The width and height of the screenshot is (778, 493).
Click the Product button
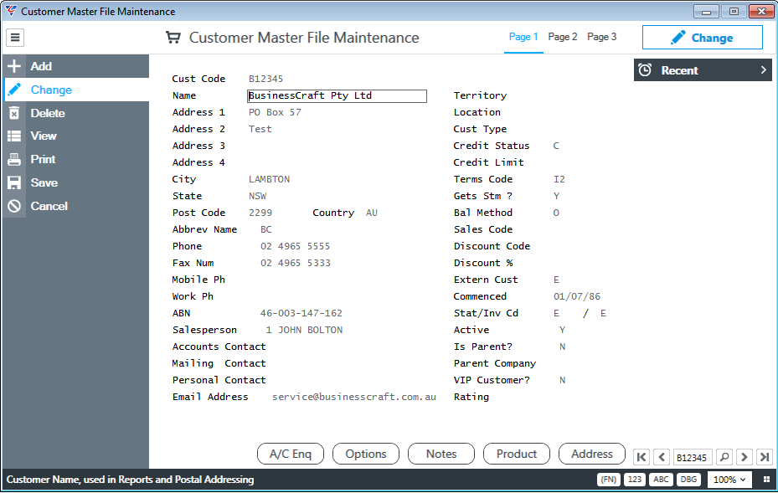(x=517, y=454)
